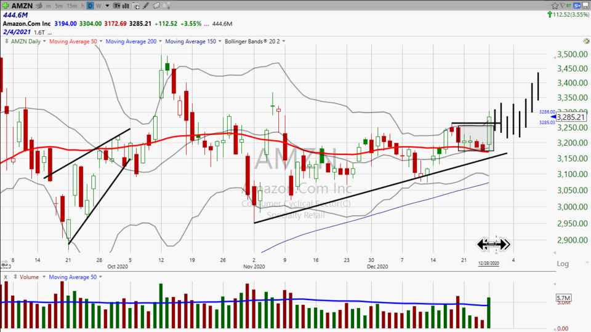The width and height of the screenshot is (591, 332).
Task: Click the 3,285.21 current price label
Action: click(571, 117)
